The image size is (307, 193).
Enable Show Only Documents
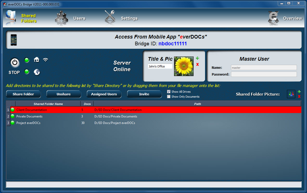pyautogui.click(x=169, y=97)
